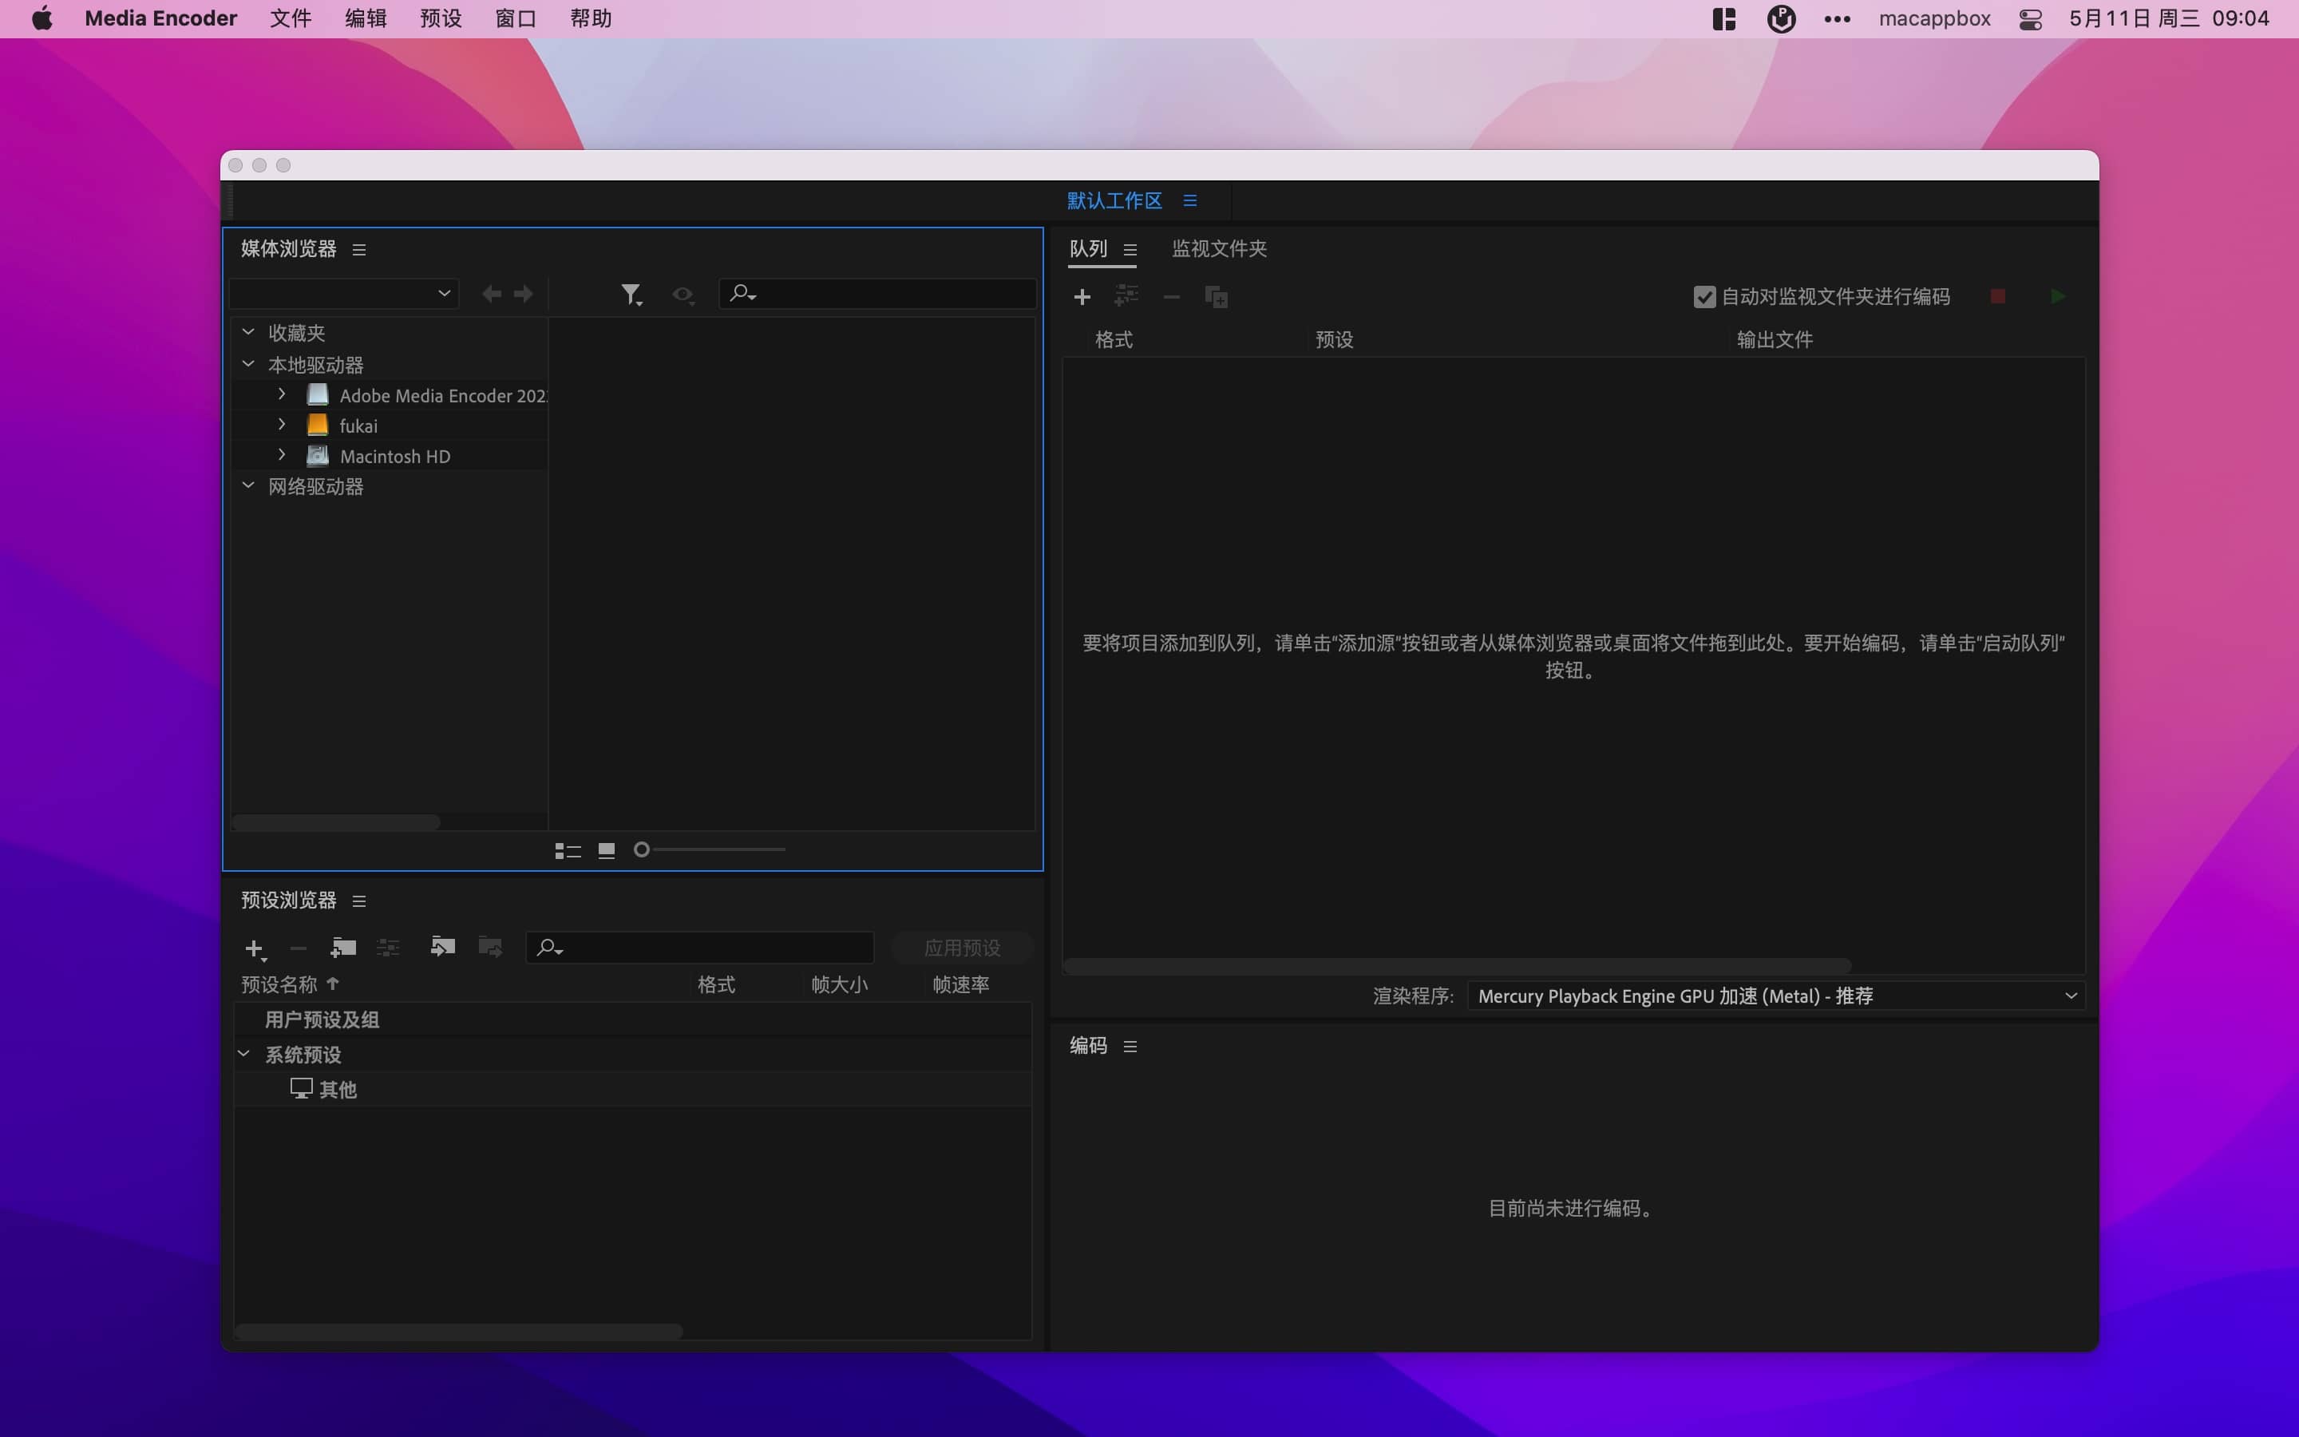The height and width of the screenshot is (1437, 2299).
Task: Open the 队列 panel menu icon
Action: click(1130, 250)
